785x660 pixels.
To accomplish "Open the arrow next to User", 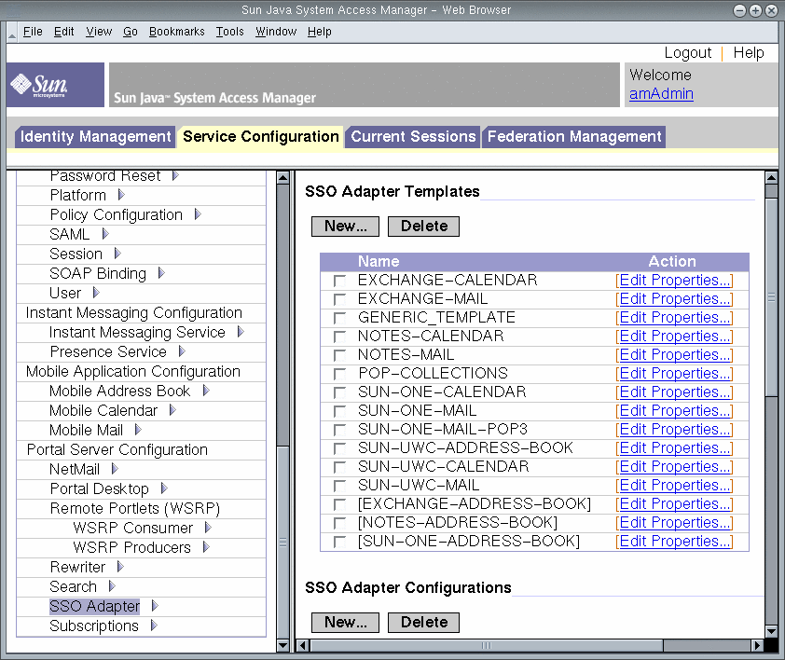I will click(x=96, y=292).
